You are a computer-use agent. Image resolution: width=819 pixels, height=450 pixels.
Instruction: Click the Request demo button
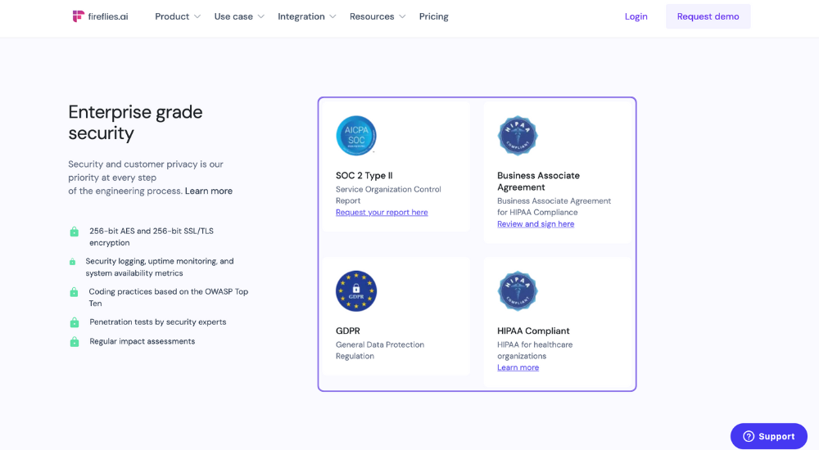click(708, 16)
